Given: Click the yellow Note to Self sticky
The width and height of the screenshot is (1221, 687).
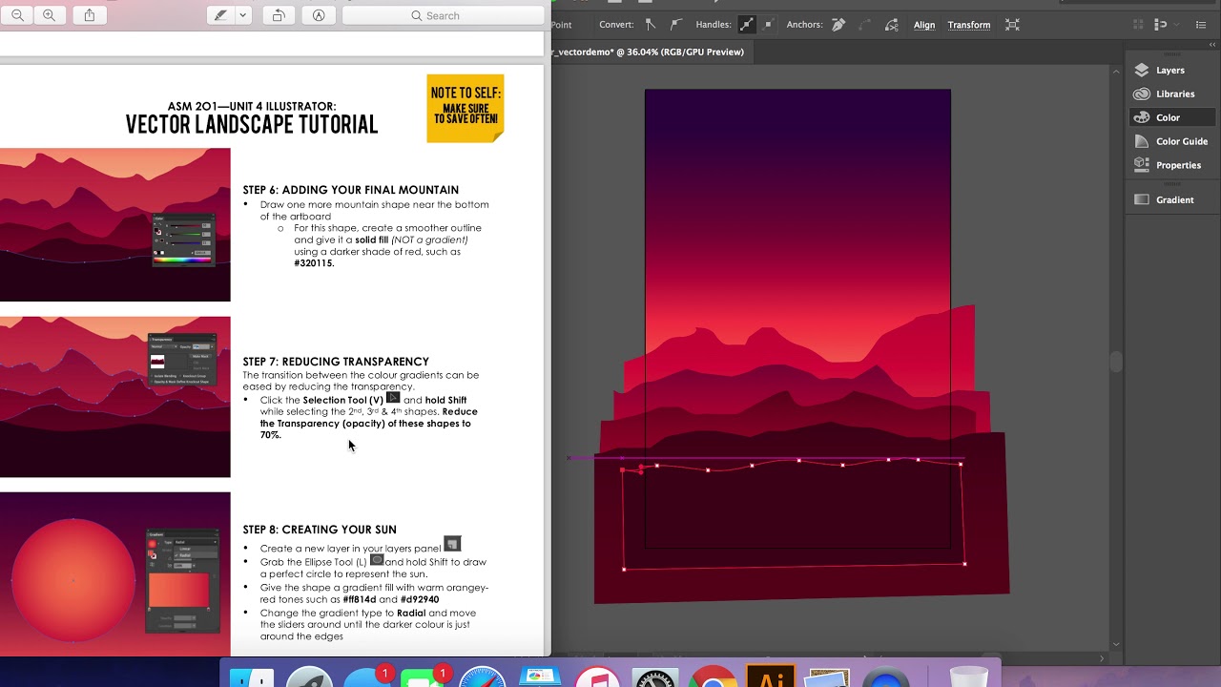Looking at the screenshot, I should pos(466,108).
